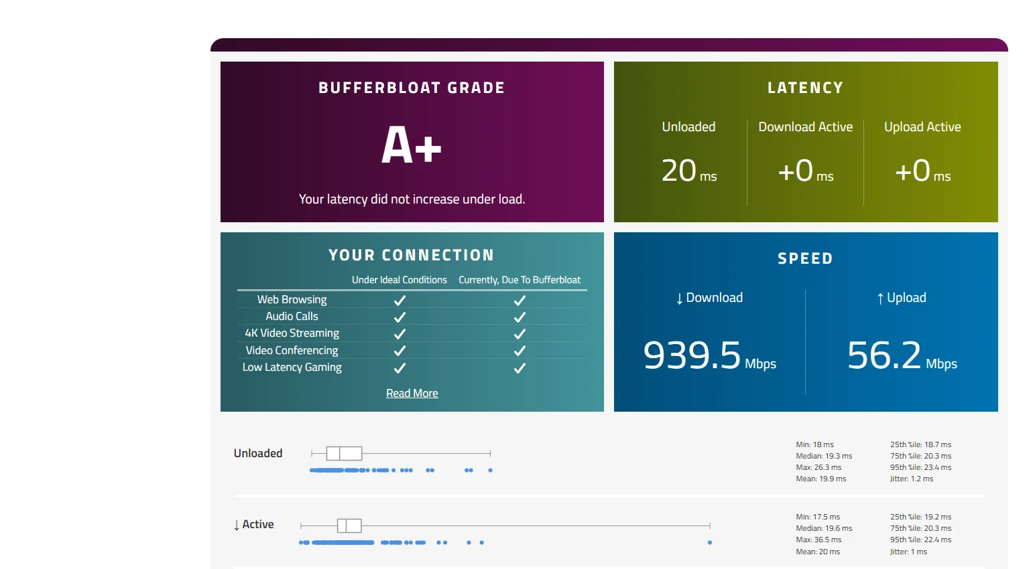Click the 'Under Ideal Conditions' column header
Viewport: 1033px width, 569px height.
400,280
